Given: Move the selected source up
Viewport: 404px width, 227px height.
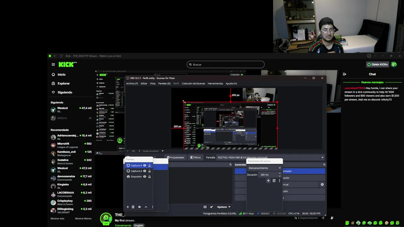Looking at the screenshot, I should point(146,207).
